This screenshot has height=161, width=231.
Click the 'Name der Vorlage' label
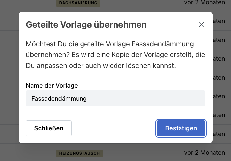[52, 85]
